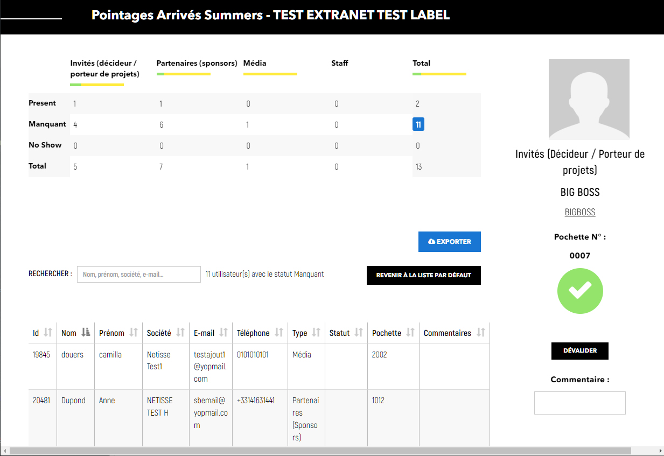Sort table by Commentaires column arrows
This screenshot has width=664, height=456.
tap(481, 333)
